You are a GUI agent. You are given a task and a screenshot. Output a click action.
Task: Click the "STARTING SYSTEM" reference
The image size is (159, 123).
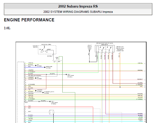[x=40, y=91]
